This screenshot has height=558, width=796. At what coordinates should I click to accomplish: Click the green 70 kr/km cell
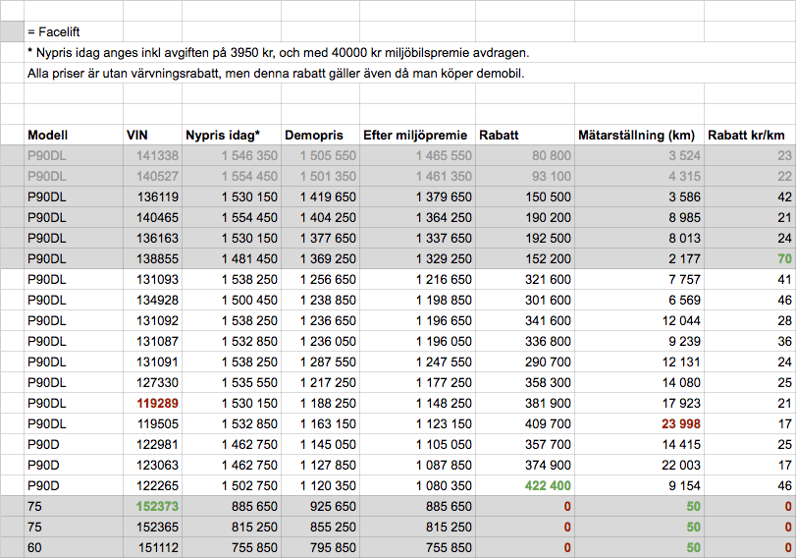(750, 258)
